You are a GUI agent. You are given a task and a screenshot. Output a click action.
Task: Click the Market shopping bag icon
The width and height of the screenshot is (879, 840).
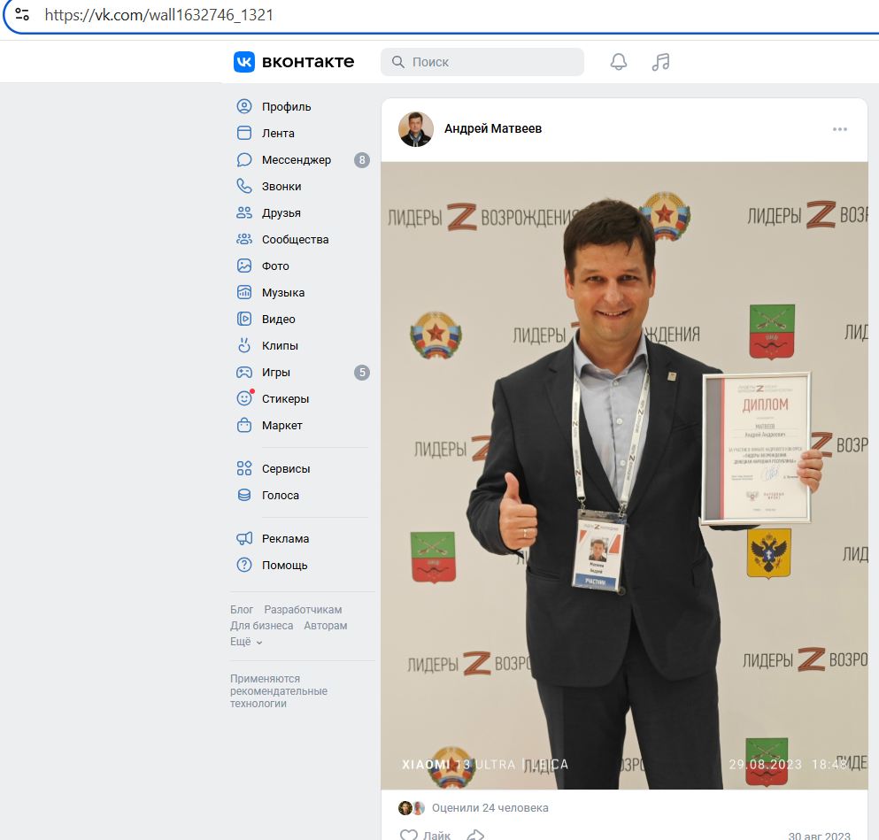pos(244,426)
